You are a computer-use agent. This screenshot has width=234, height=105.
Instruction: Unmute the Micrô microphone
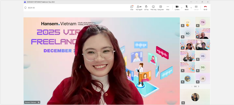[x=186, y=7]
